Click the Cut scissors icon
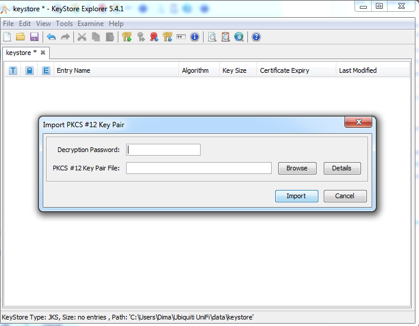 click(82, 37)
